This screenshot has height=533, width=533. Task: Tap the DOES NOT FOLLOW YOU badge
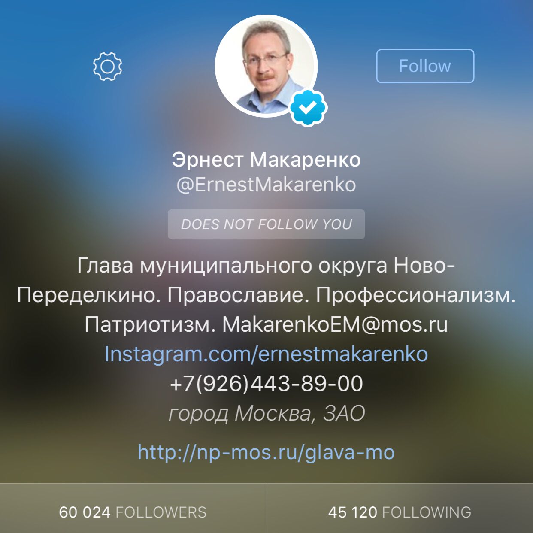[x=266, y=224]
